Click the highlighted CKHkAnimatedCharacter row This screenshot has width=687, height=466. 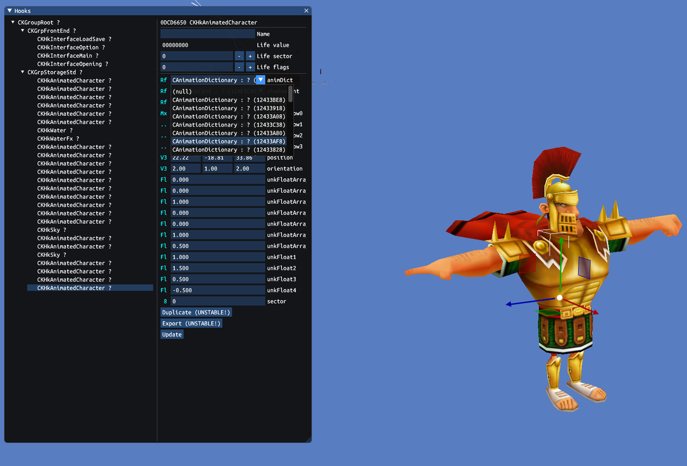tap(90, 288)
